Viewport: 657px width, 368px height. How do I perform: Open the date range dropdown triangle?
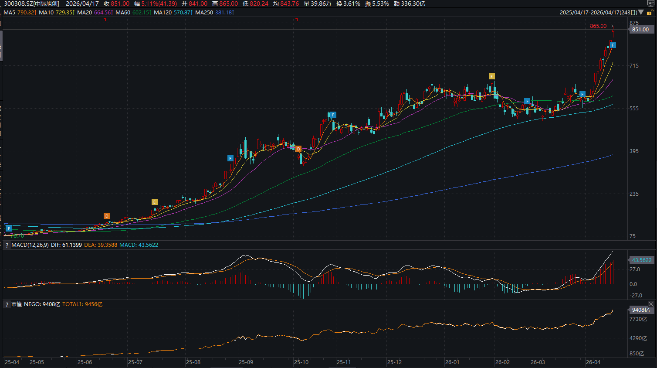point(641,13)
